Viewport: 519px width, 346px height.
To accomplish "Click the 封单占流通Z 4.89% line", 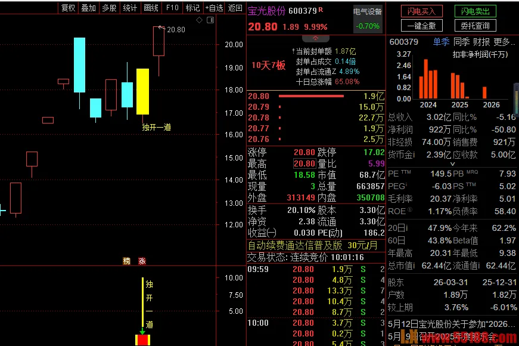I will click(327, 71).
